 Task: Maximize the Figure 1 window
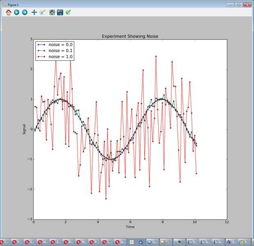[238, 5]
